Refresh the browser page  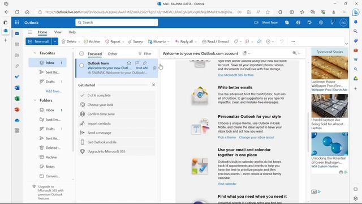coord(17,12)
